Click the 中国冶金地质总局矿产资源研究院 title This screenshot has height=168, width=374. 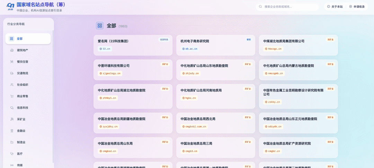[287, 143]
